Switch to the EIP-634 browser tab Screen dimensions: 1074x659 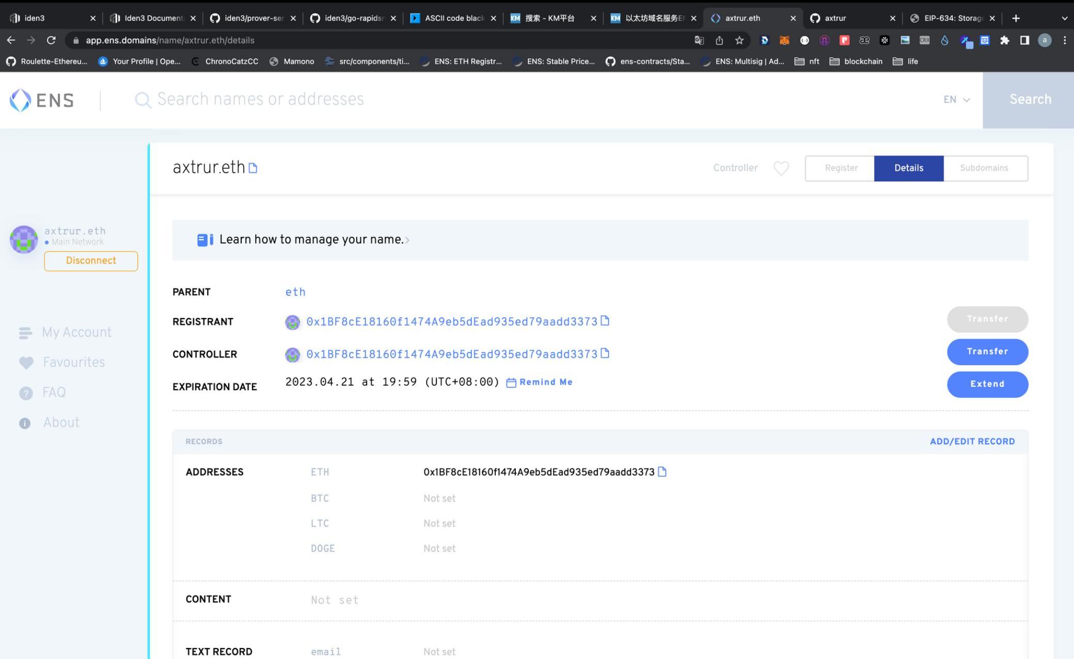(x=953, y=18)
